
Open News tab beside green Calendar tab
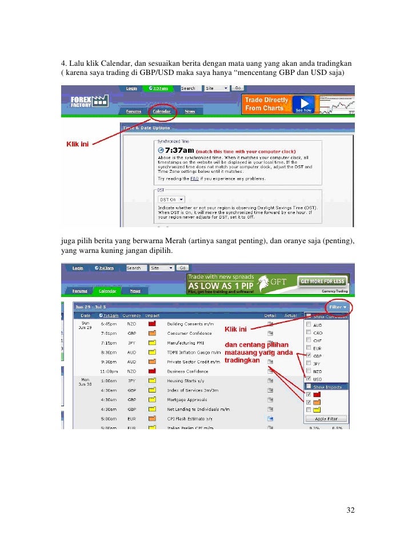tap(135, 291)
